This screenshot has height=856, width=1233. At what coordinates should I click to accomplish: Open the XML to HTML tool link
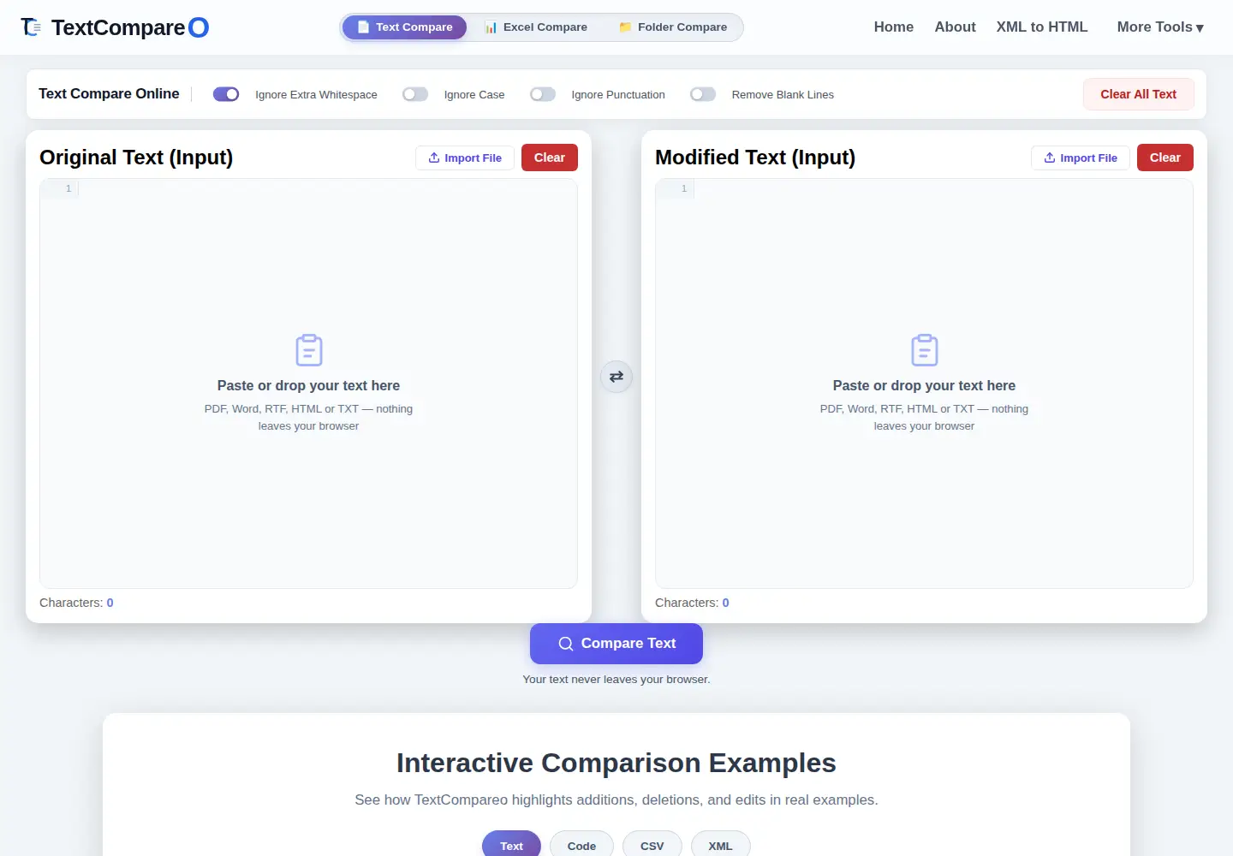(1042, 27)
